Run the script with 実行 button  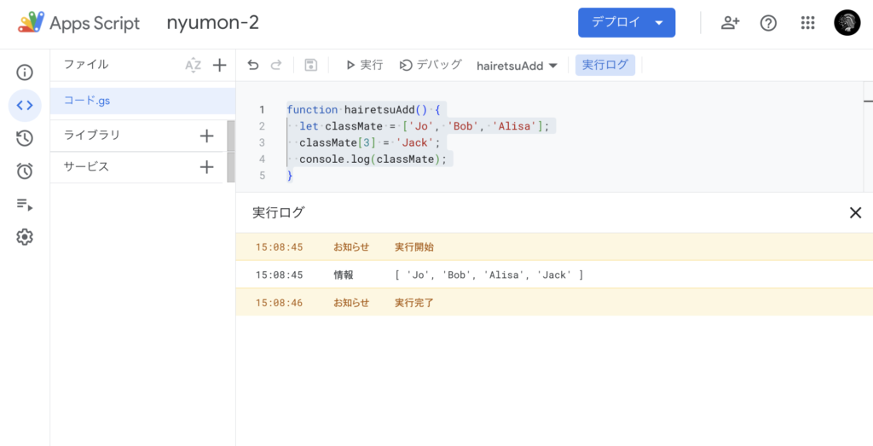tap(364, 66)
